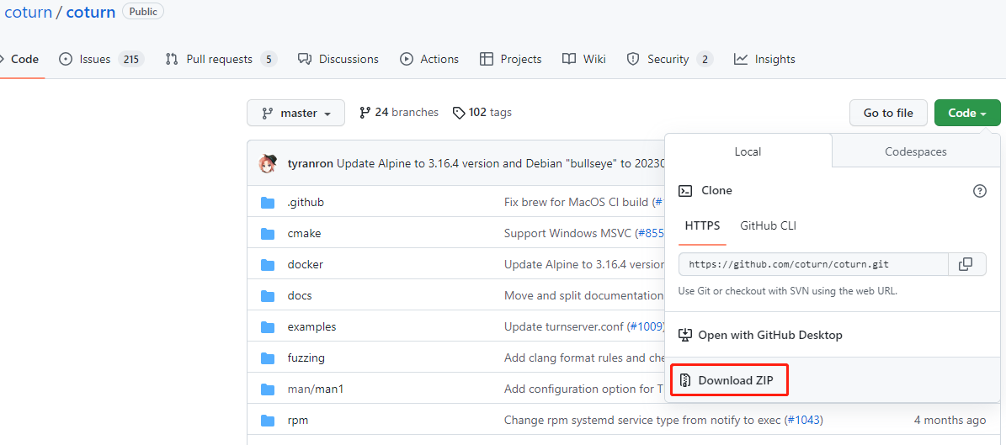Screen dimensions: 1006x445
Task: Click Change rpm systemd service commit message
Action: (x=642, y=421)
